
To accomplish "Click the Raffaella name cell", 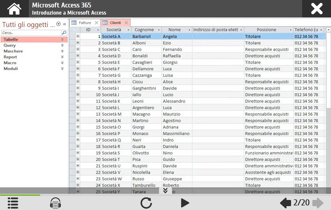I will click(x=177, y=56).
